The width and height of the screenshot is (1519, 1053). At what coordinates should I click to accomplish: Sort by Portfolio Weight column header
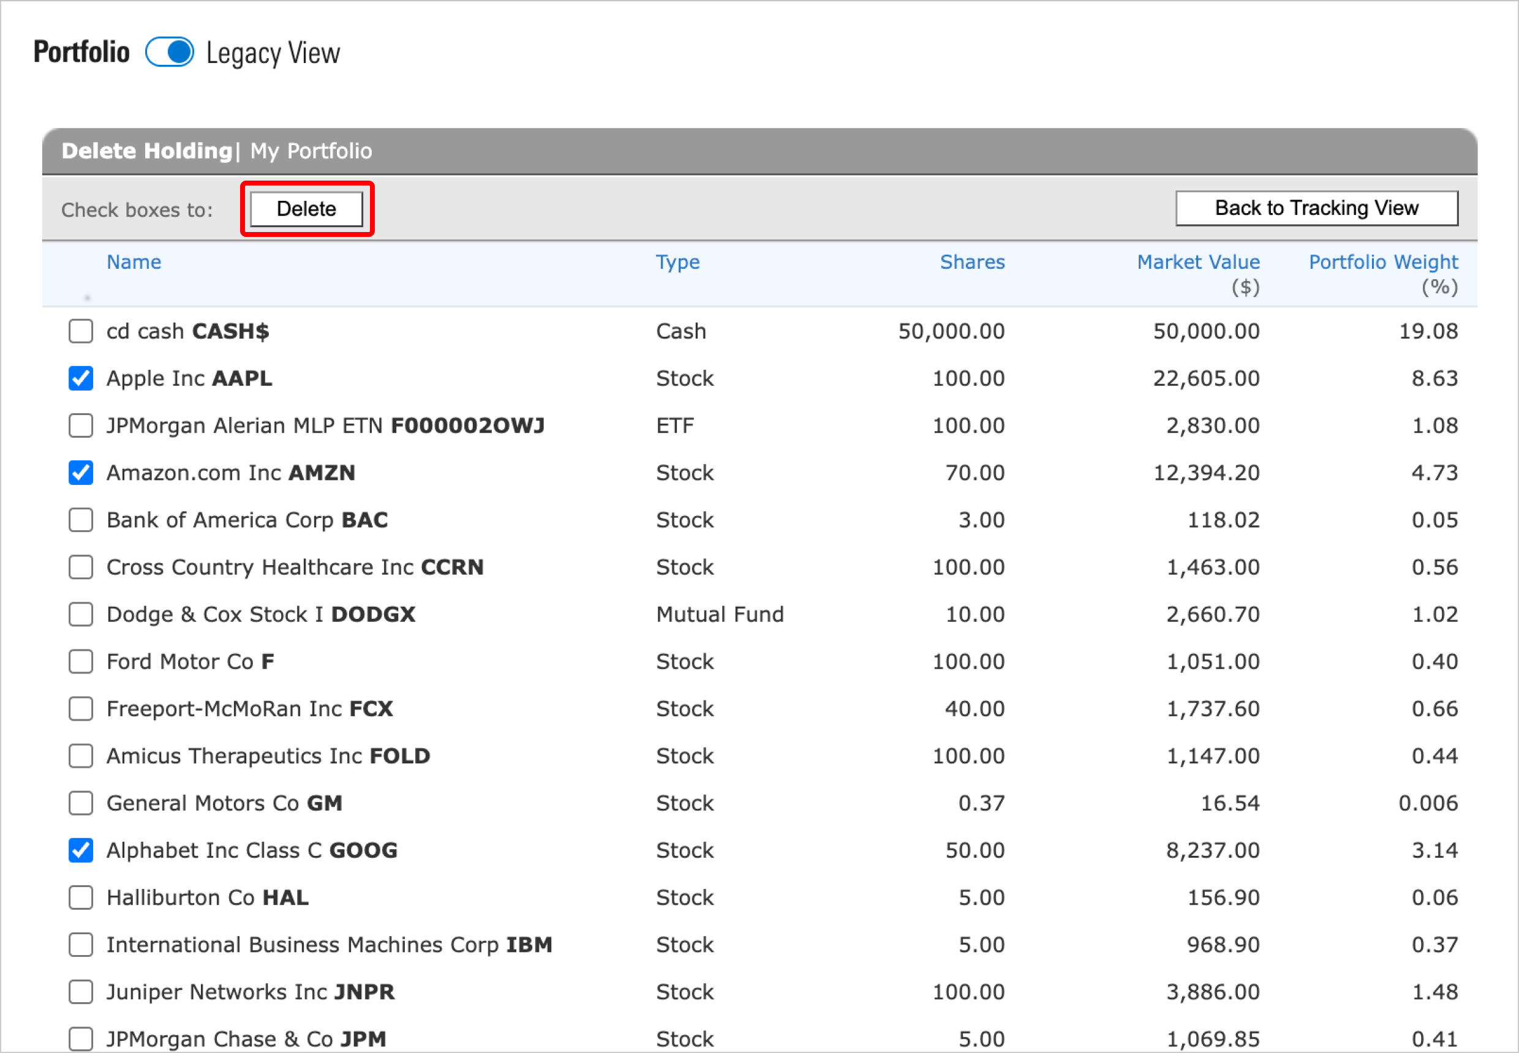(1383, 262)
